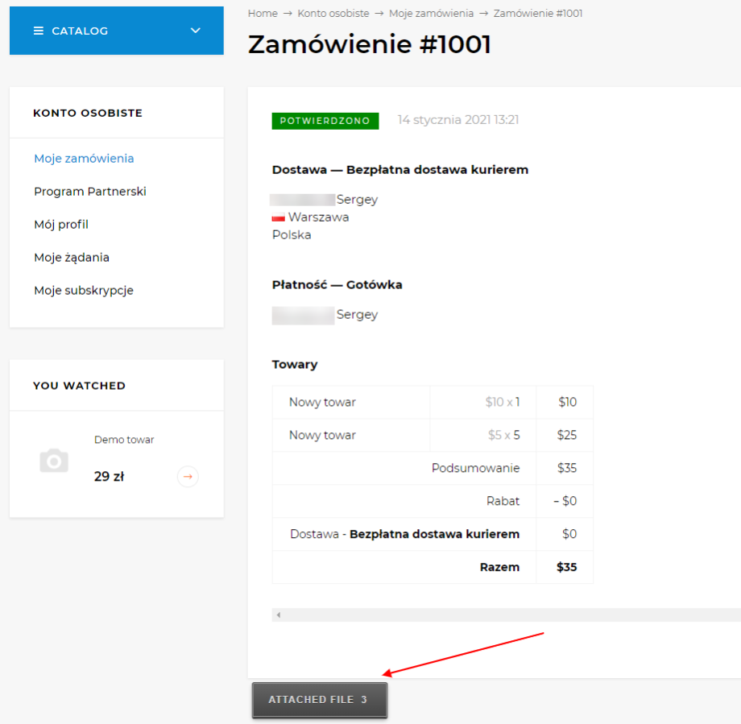Screen dimensions: 741x724
Task: Click the orange arrow icon next to Demo towar
Action: (187, 476)
